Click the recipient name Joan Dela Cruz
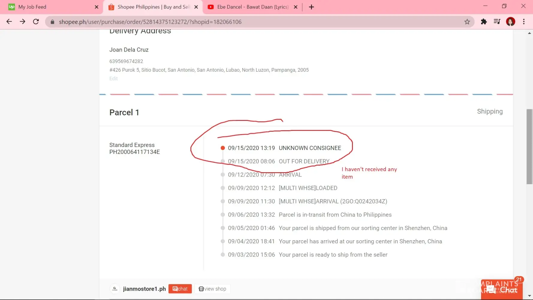Screen dimensions: 533x300 (129, 50)
